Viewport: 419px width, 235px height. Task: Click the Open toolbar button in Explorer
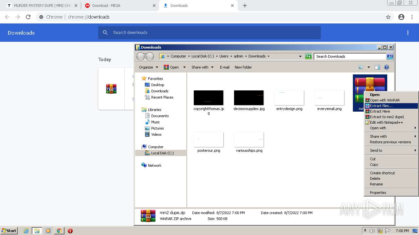click(171, 67)
